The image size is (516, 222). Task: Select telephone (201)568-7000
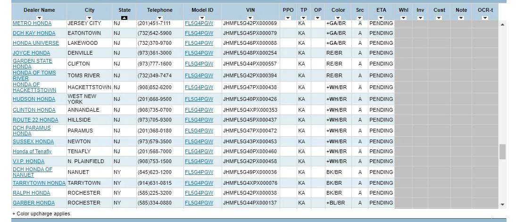point(155,152)
